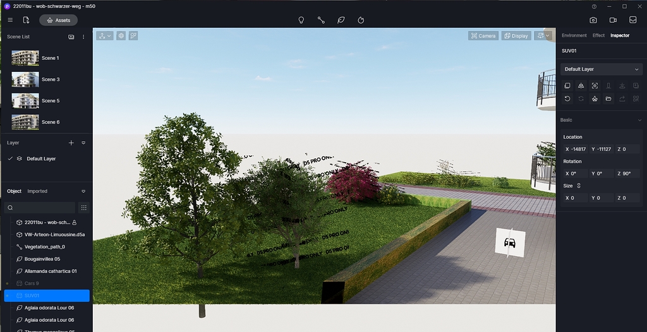Open the hamburger main menu
The width and height of the screenshot is (647, 332).
pos(10,20)
